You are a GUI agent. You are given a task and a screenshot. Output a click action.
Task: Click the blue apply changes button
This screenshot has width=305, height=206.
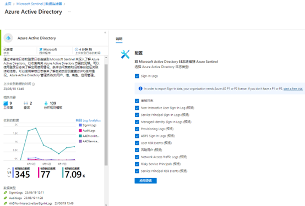point(145,181)
